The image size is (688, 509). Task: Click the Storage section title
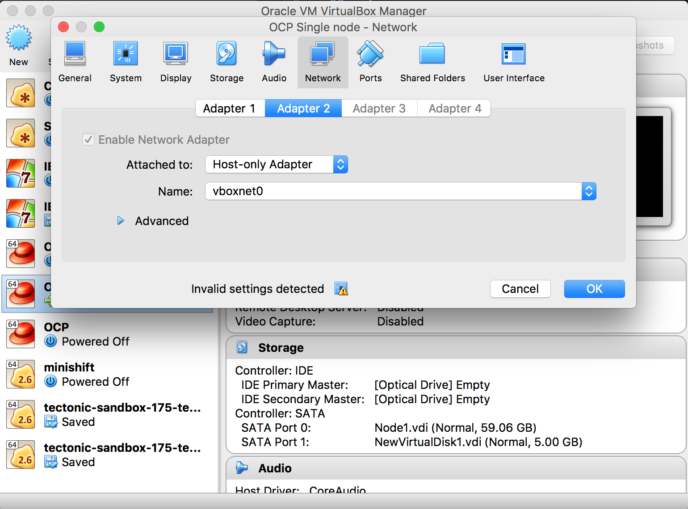click(x=281, y=348)
